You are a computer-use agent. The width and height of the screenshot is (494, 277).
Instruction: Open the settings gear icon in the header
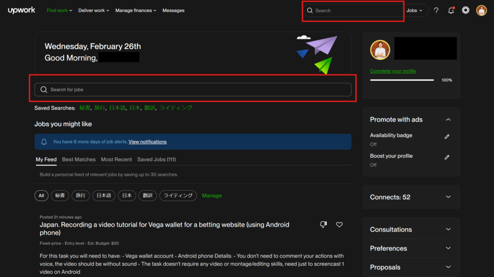click(x=466, y=11)
